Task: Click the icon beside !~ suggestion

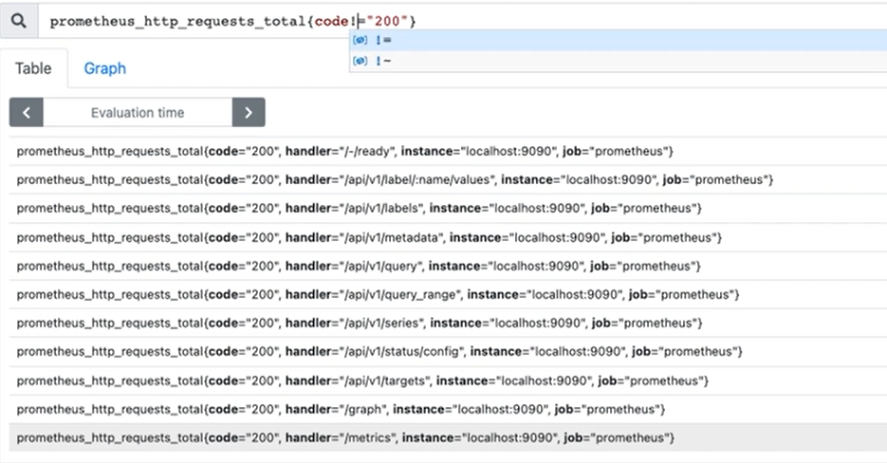Action: (360, 61)
